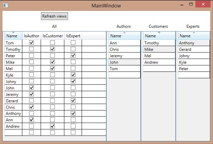Select Gerard in the Experts list
Viewport: 213px width, 144px height.
click(x=193, y=49)
